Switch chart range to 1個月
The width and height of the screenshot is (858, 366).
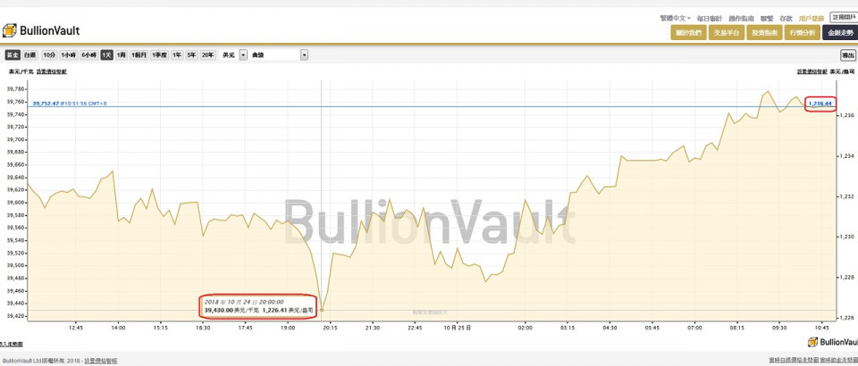(139, 55)
